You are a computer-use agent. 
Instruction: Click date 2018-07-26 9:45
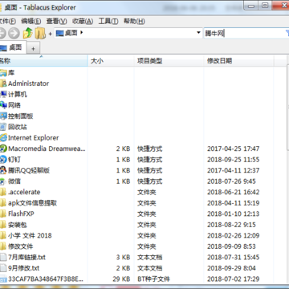231,181
